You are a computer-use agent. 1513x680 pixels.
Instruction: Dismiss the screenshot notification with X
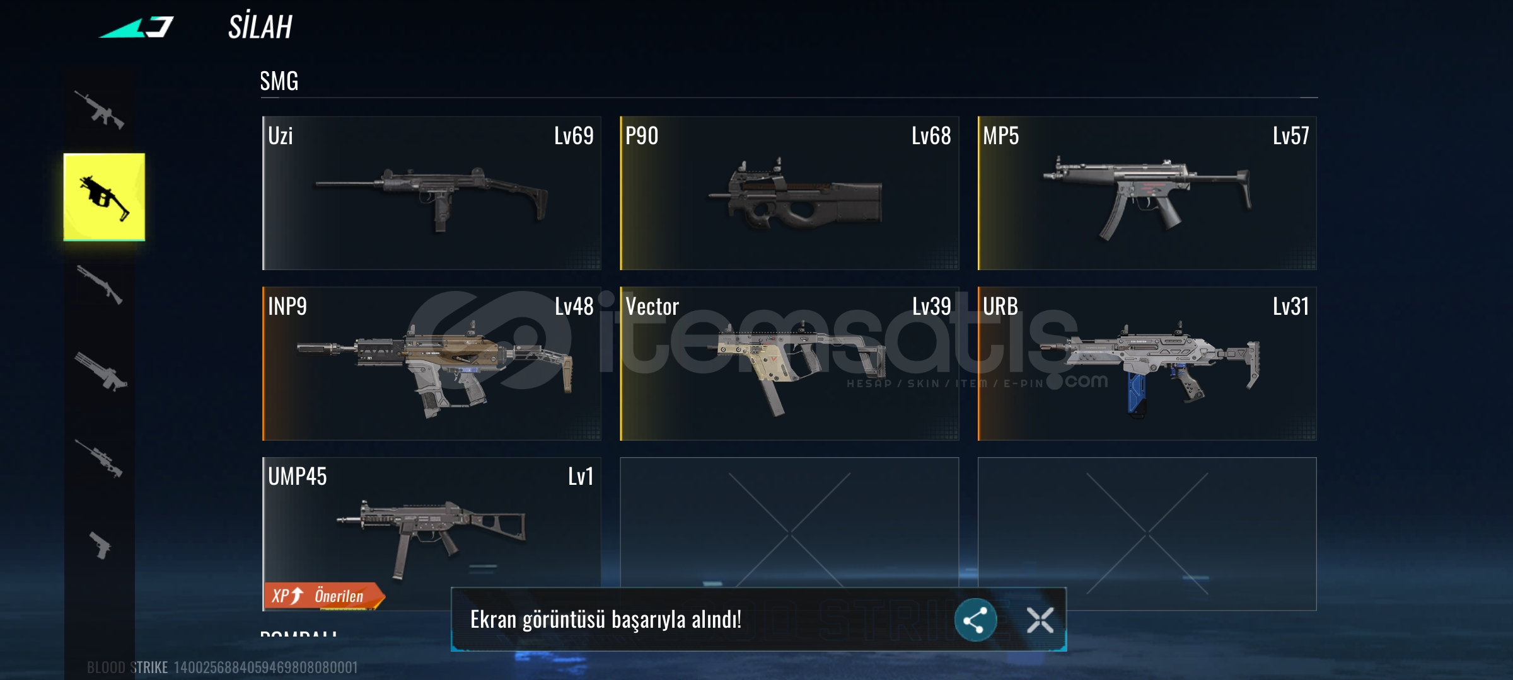pyautogui.click(x=1040, y=620)
